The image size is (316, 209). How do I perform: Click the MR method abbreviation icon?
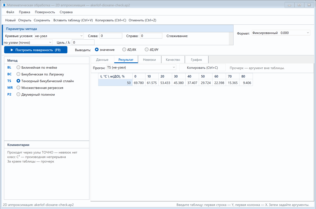pyautogui.click(x=10, y=88)
